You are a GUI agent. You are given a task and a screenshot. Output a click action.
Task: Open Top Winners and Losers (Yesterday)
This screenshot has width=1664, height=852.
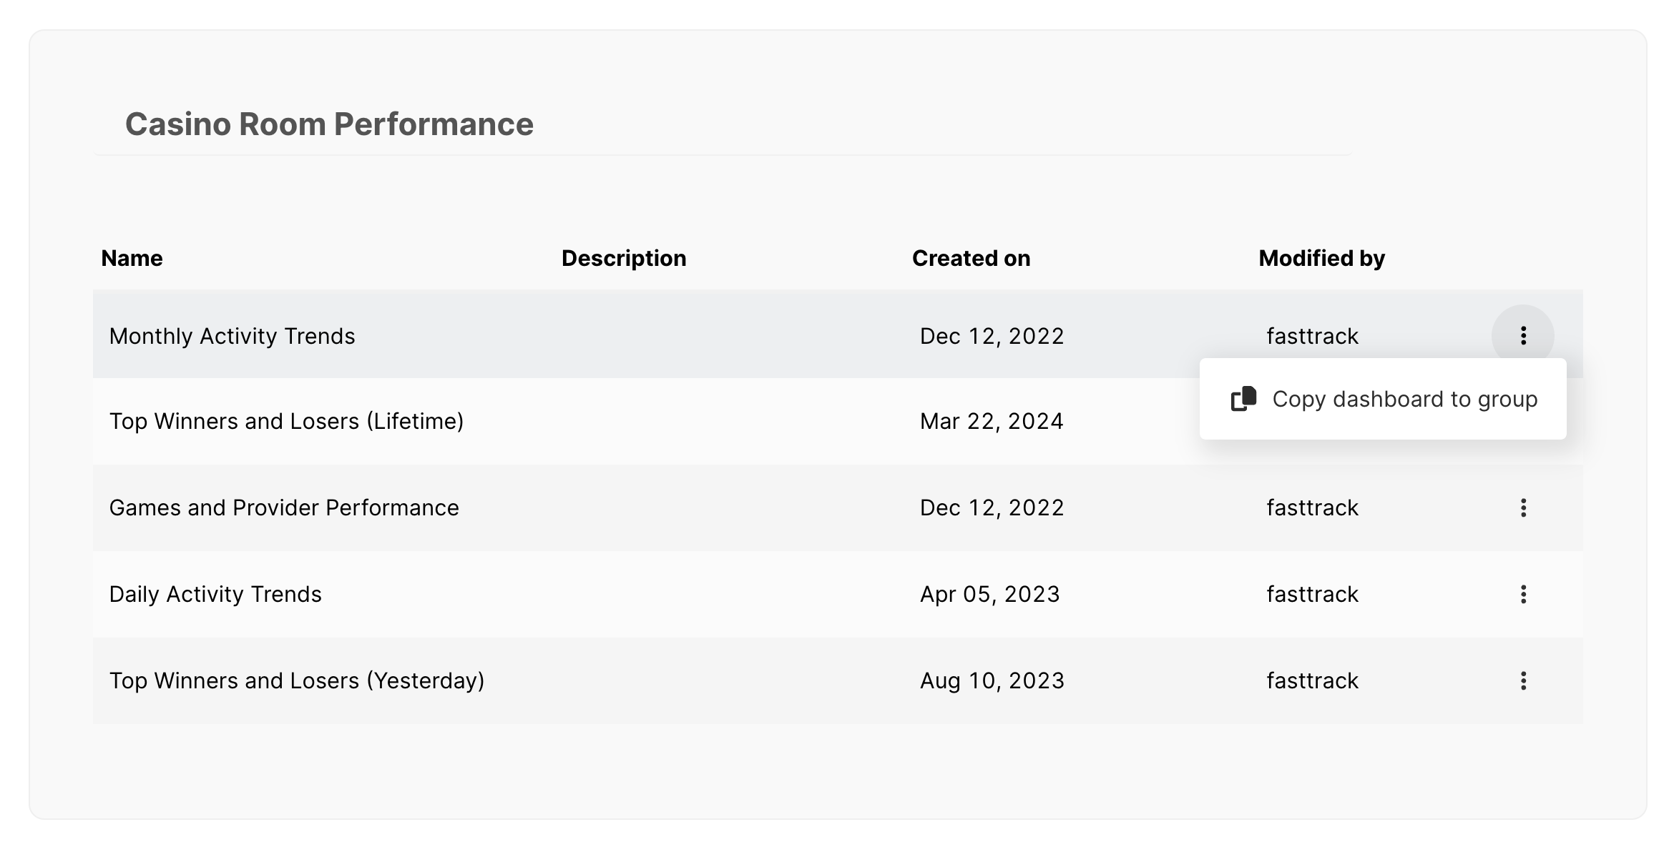click(x=296, y=680)
